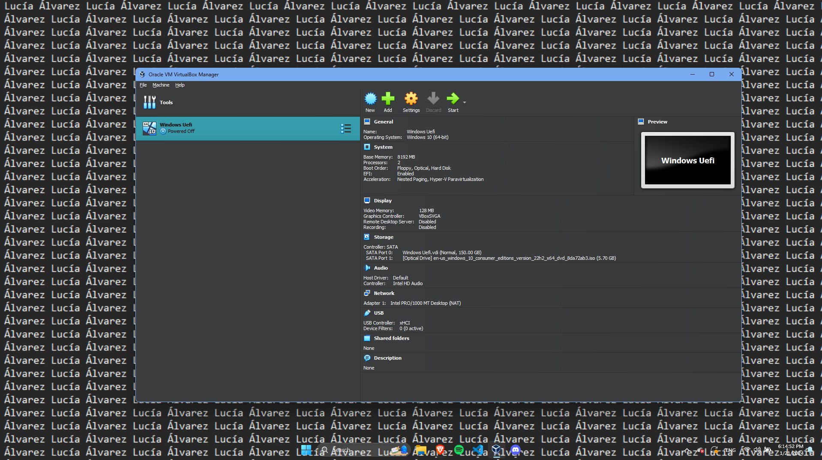The image size is (822, 460).
Task: Click the Tools icon in the sidebar
Action: point(150,102)
